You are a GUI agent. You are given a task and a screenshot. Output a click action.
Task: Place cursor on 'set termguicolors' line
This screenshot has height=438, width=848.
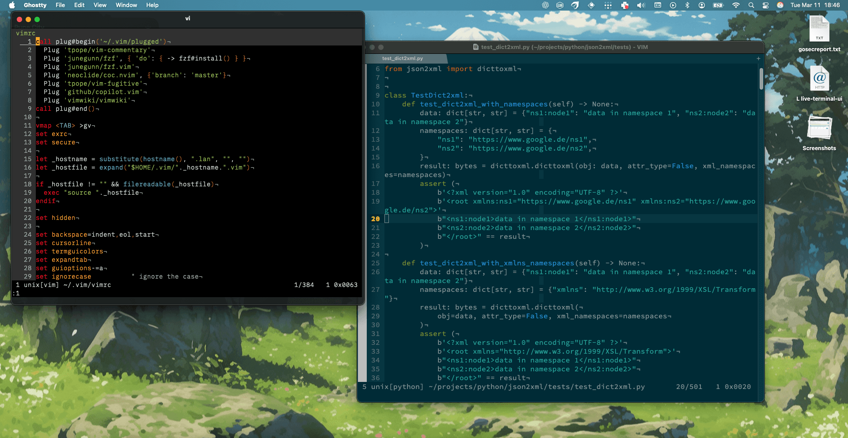coord(77,251)
